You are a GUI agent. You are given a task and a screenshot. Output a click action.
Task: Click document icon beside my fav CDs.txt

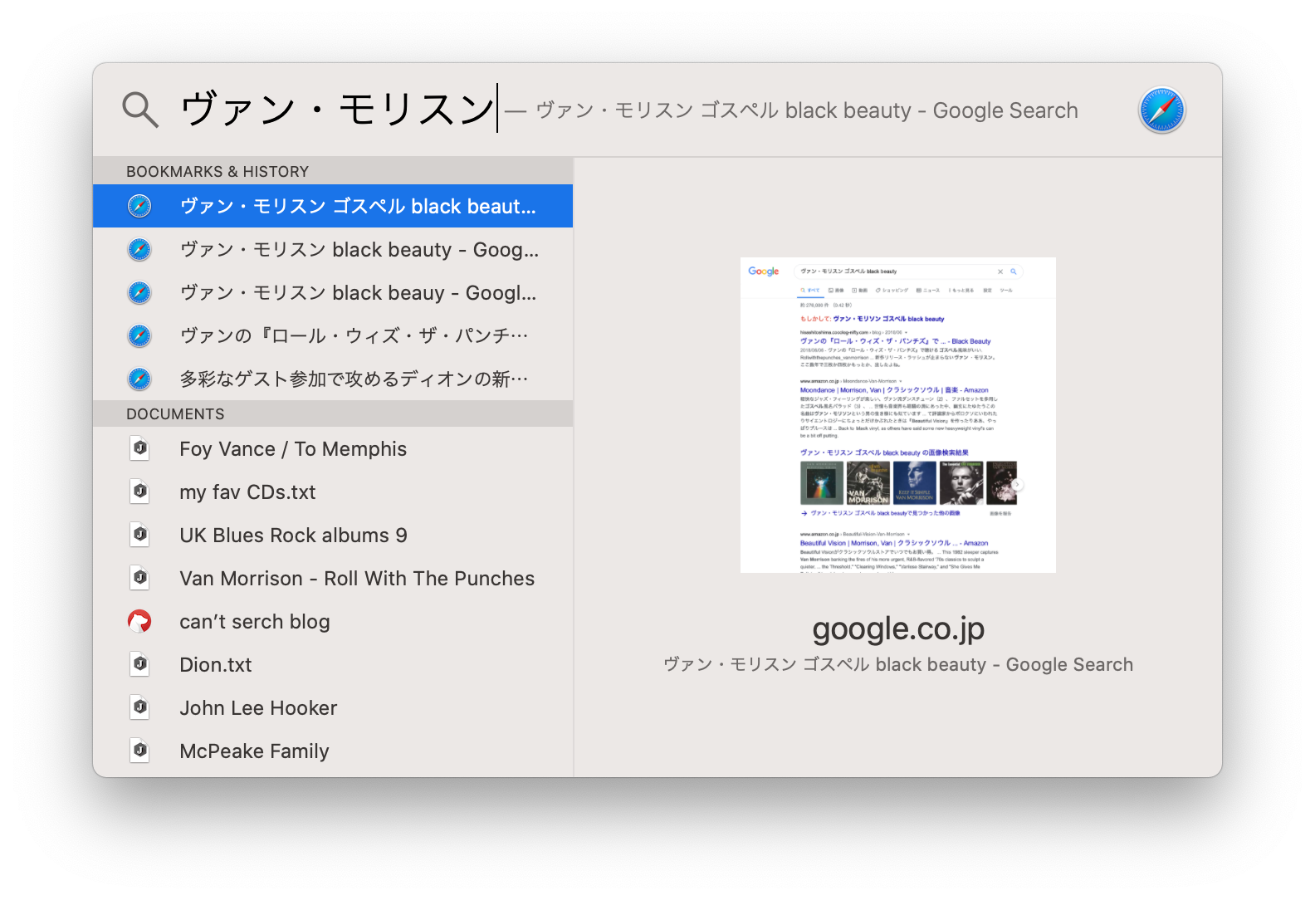pos(139,492)
